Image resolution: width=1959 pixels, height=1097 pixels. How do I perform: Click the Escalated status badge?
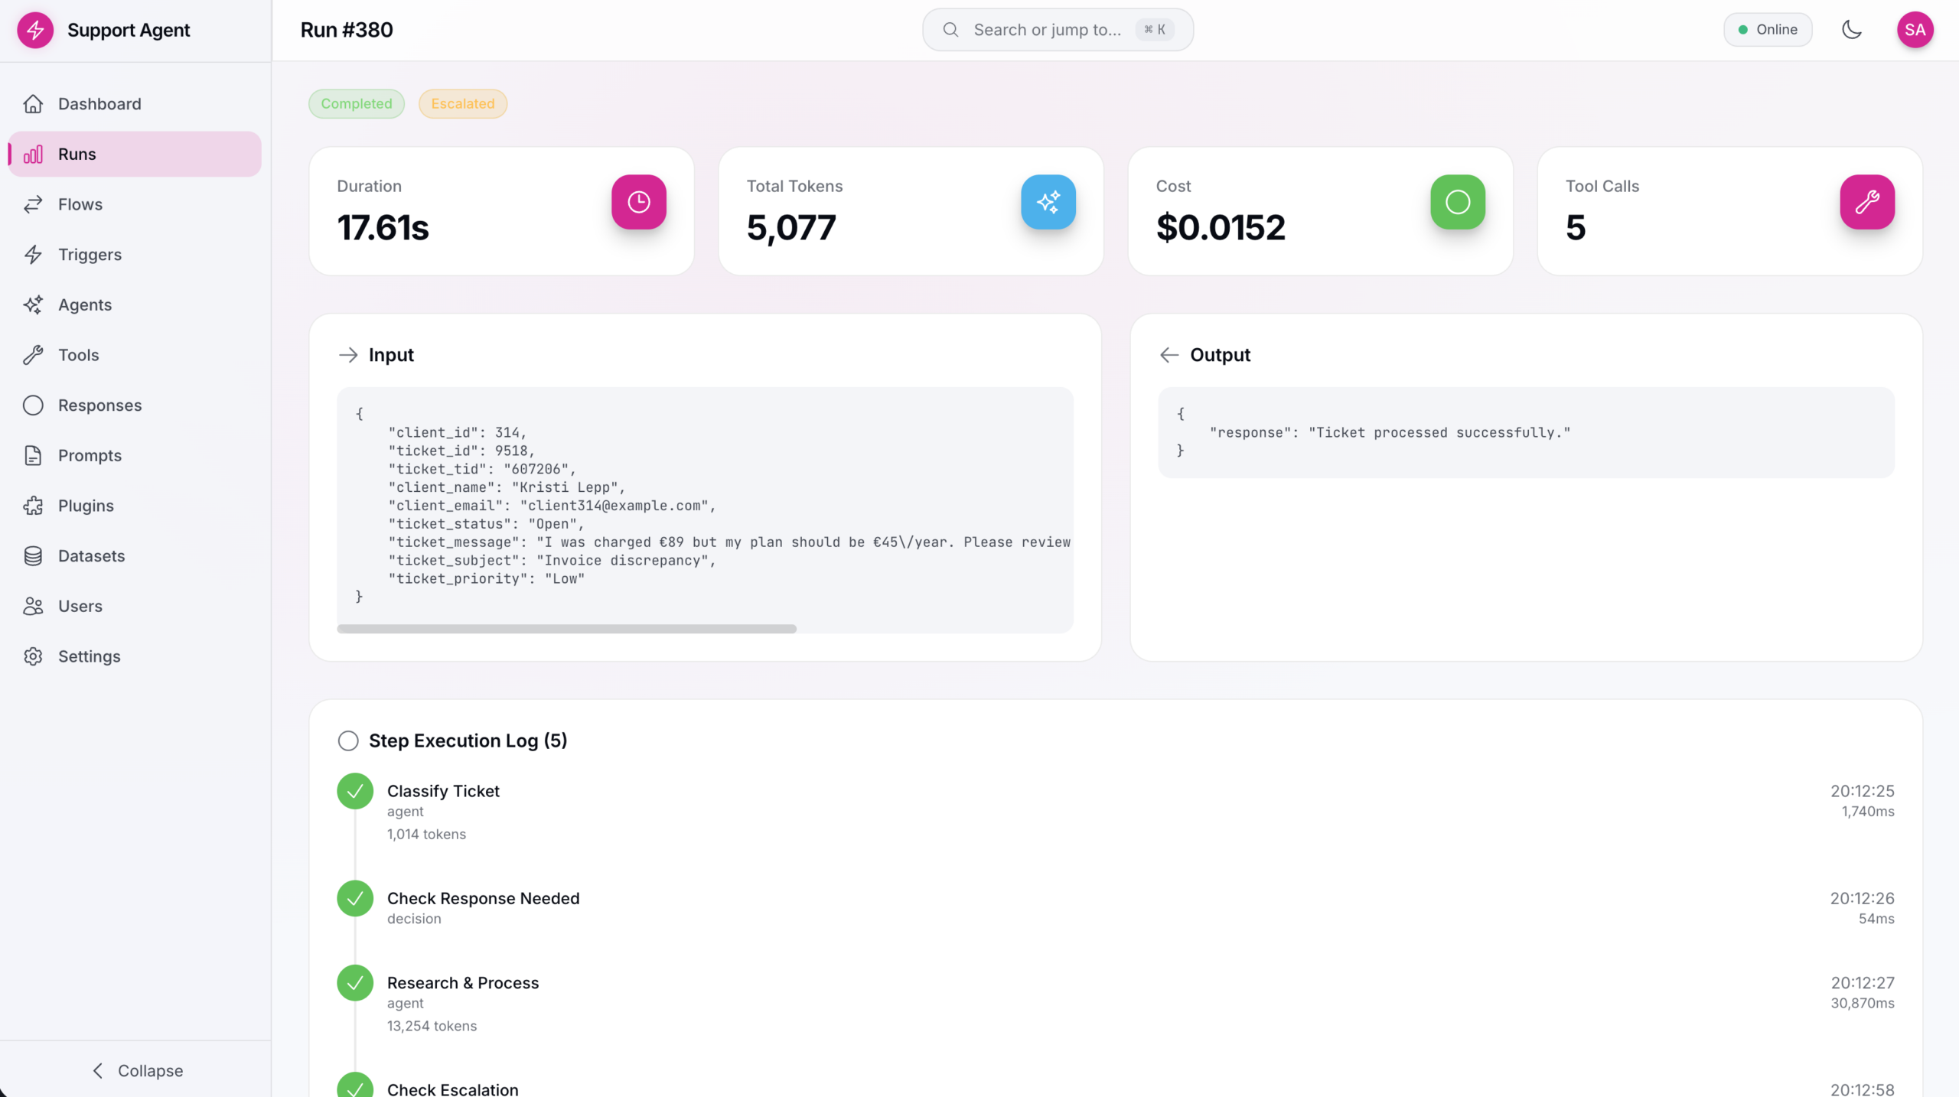click(x=463, y=104)
